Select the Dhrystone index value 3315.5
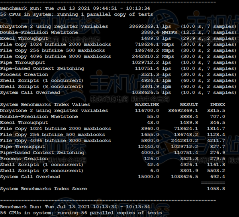The width and height of the screenshot is (239, 217). point(216,111)
